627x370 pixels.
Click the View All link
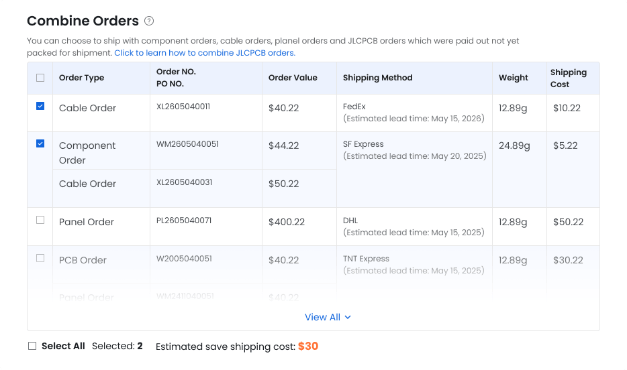323,317
